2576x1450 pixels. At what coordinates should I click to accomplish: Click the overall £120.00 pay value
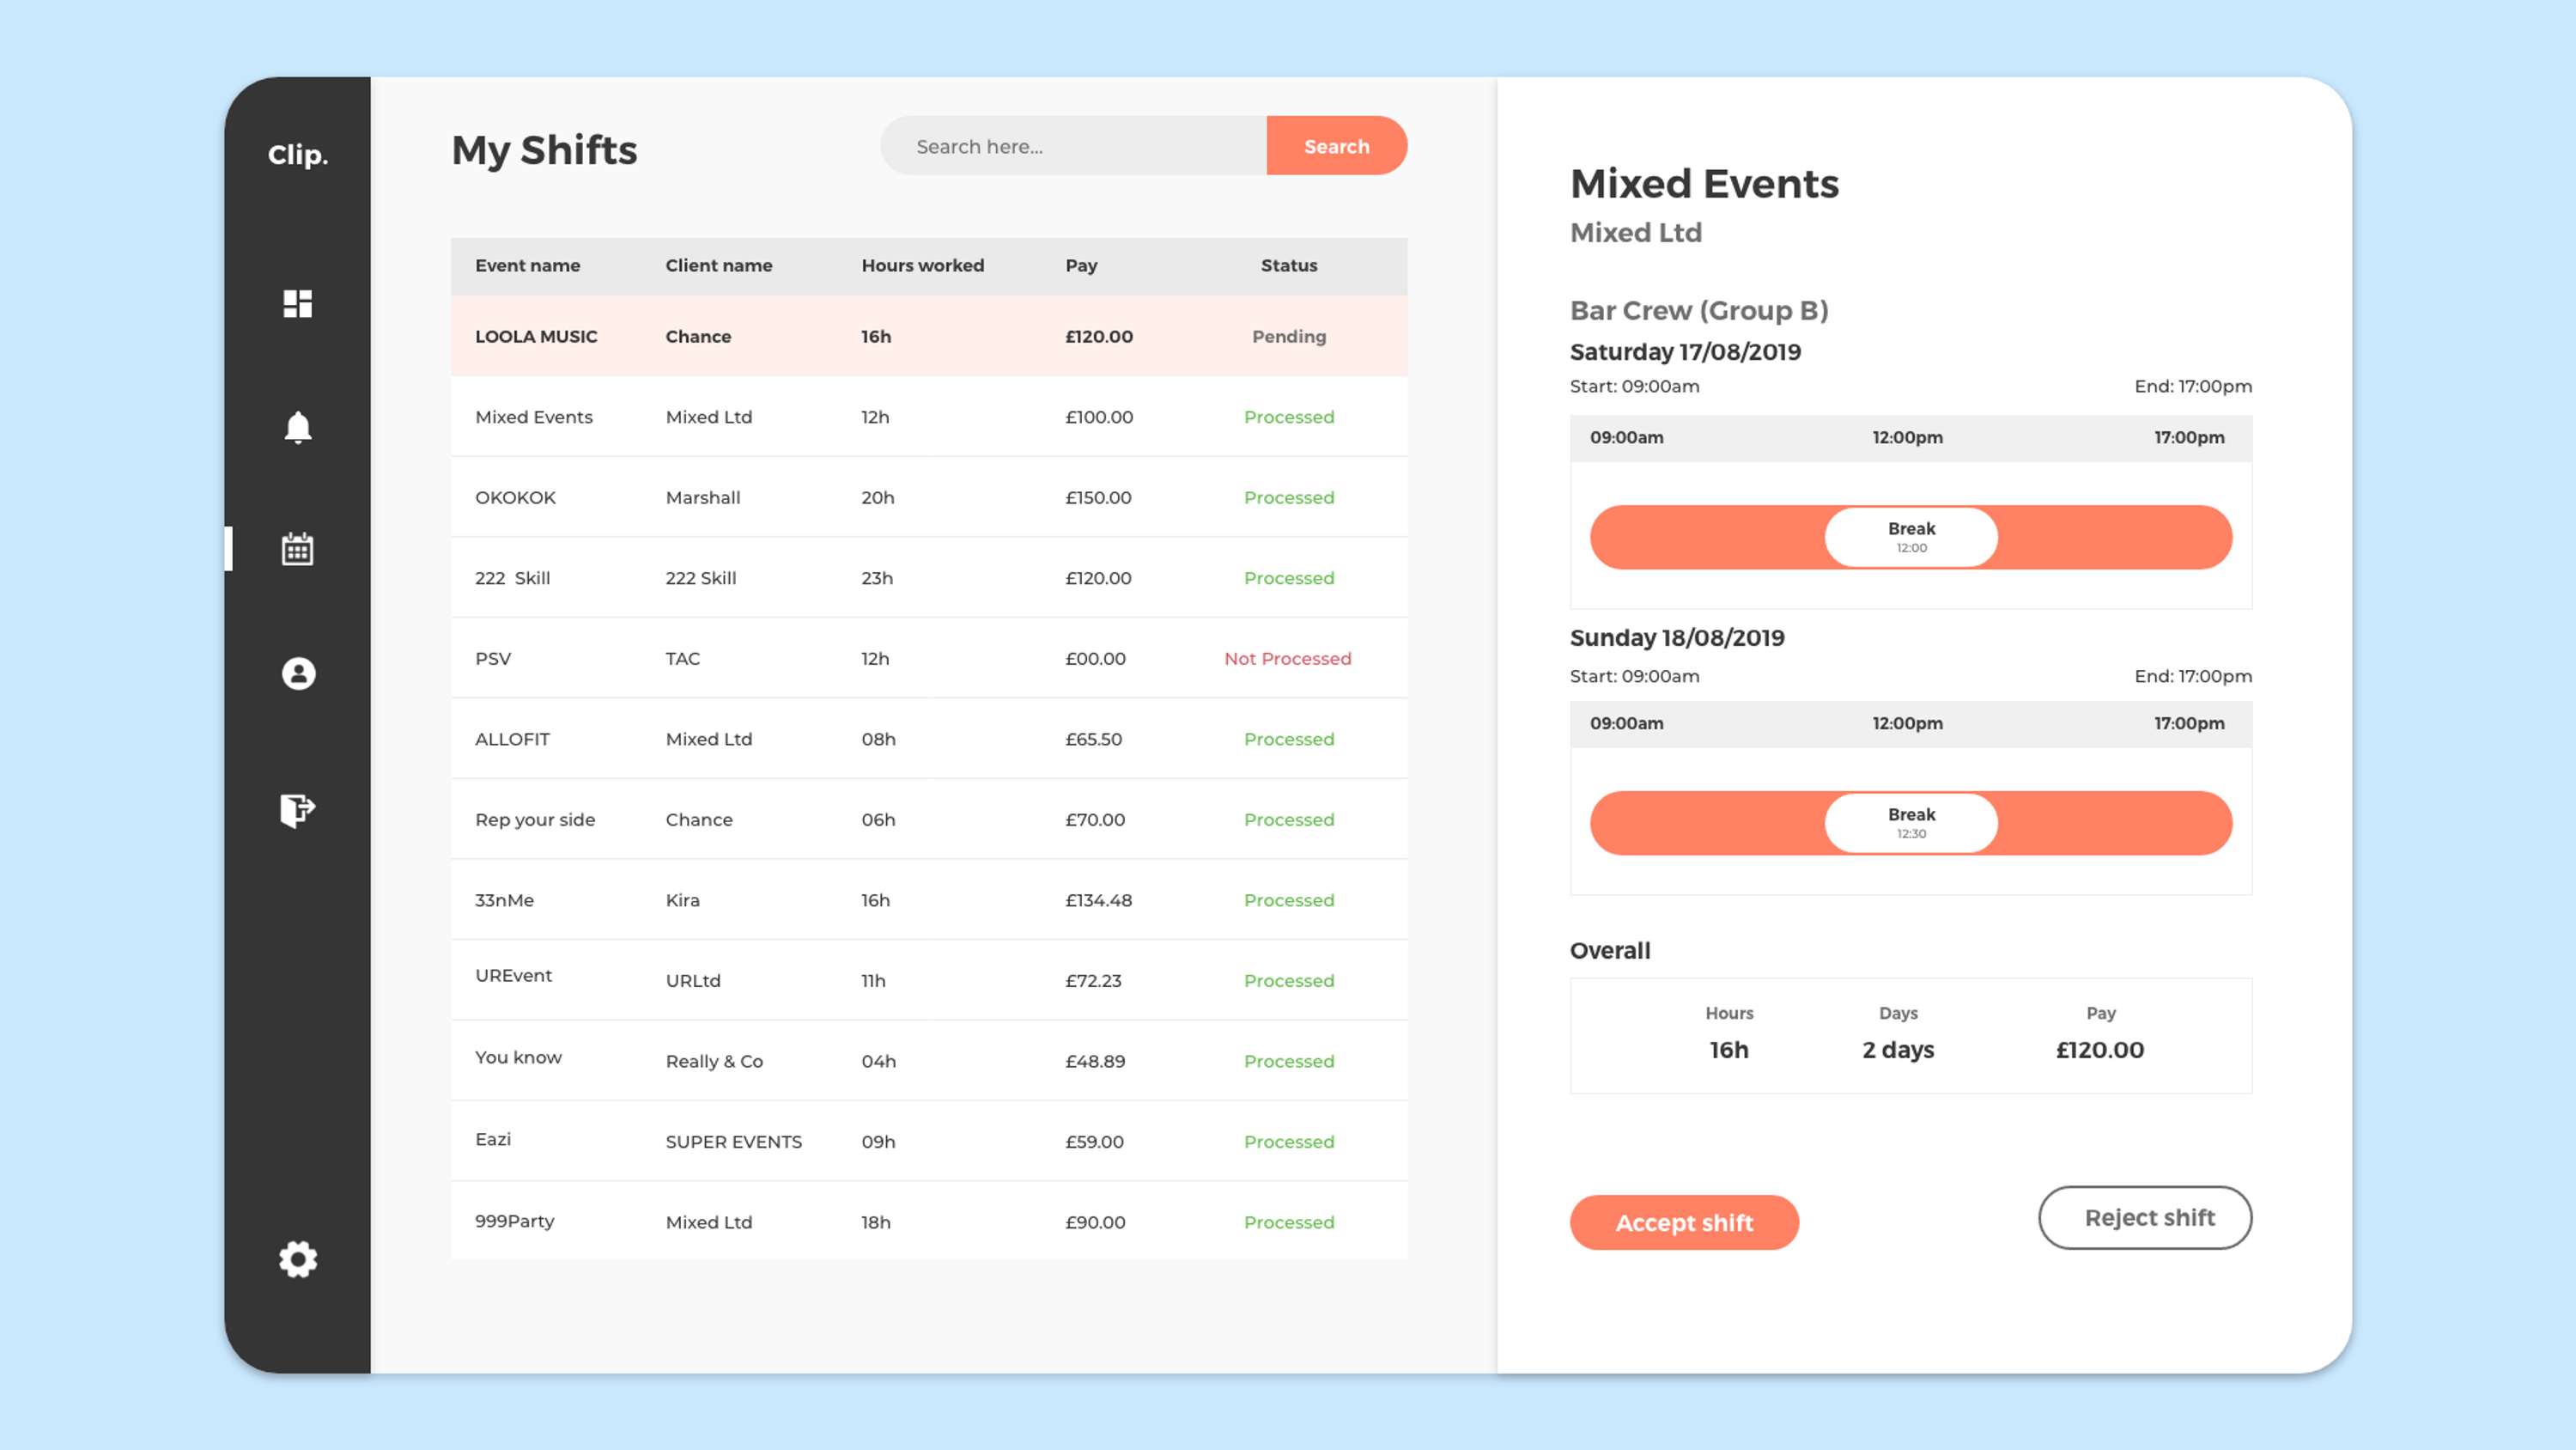tap(2100, 1050)
